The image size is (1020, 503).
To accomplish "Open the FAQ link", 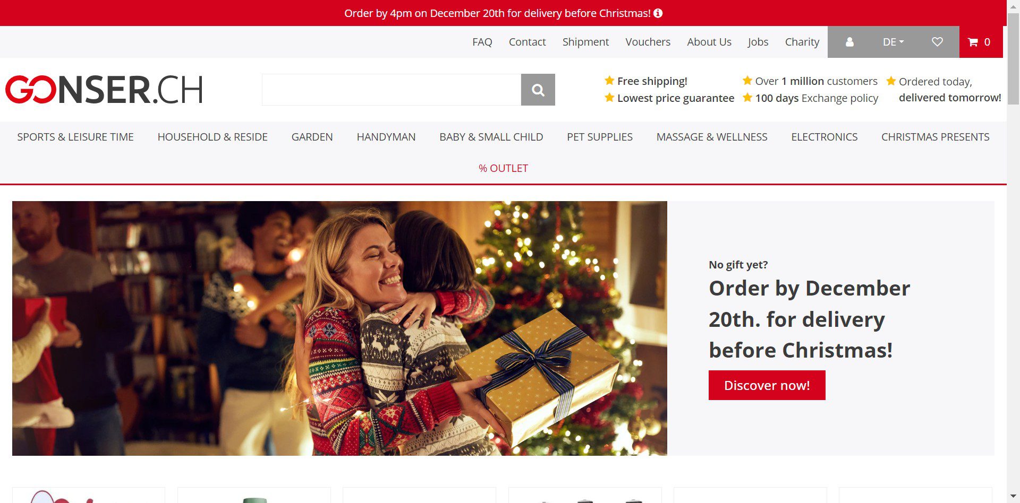I will 482,42.
